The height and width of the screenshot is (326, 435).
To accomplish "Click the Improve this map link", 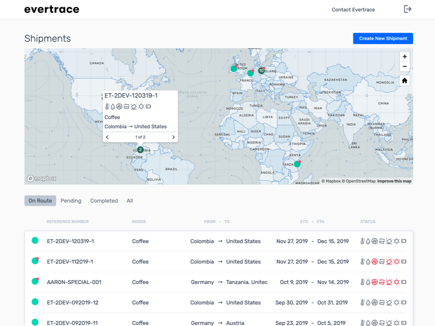I will click(x=394, y=181).
